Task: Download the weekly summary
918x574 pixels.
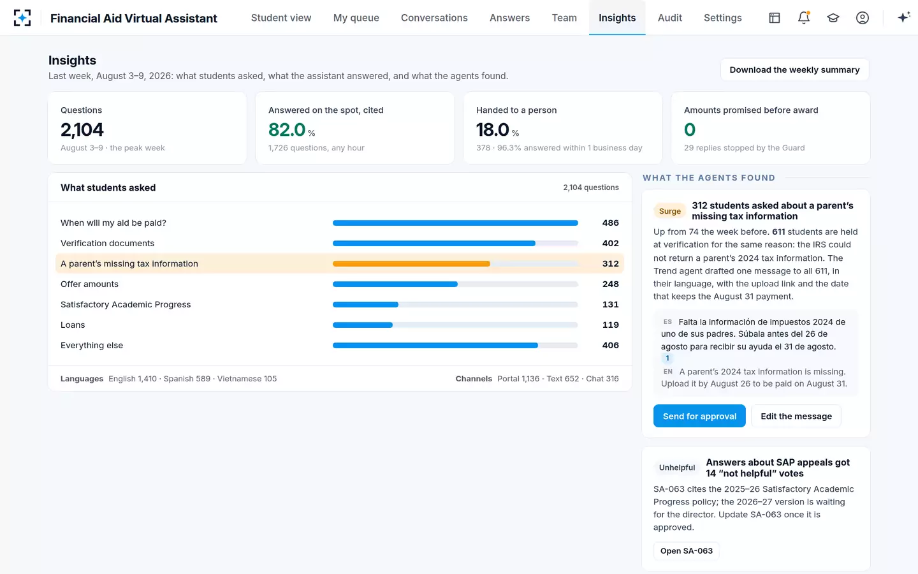Action: (x=794, y=70)
